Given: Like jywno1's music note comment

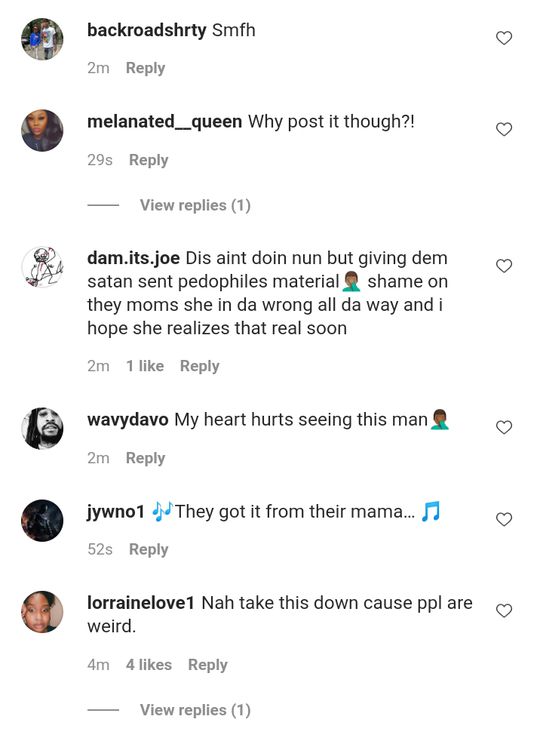Looking at the screenshot, I should point(504,520).
